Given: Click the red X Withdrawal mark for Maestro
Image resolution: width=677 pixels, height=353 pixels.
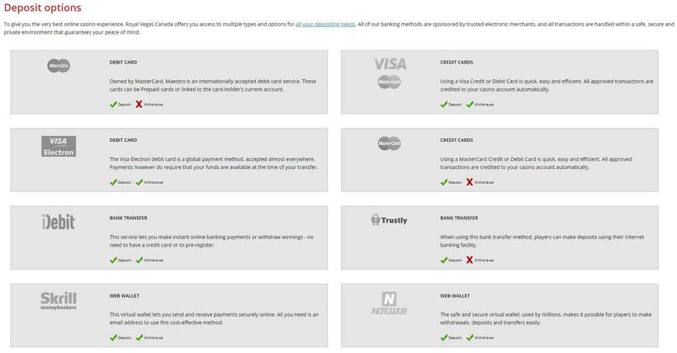Looking at the screenshot, I should point(139,104).
